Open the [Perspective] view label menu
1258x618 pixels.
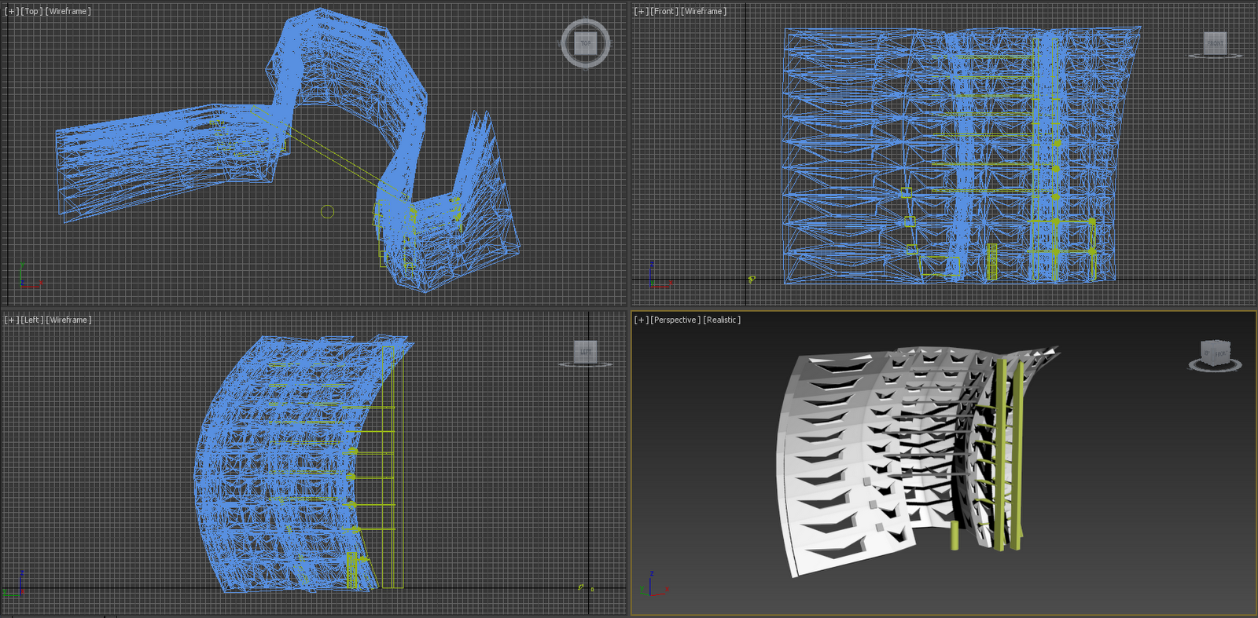[675, 320]
